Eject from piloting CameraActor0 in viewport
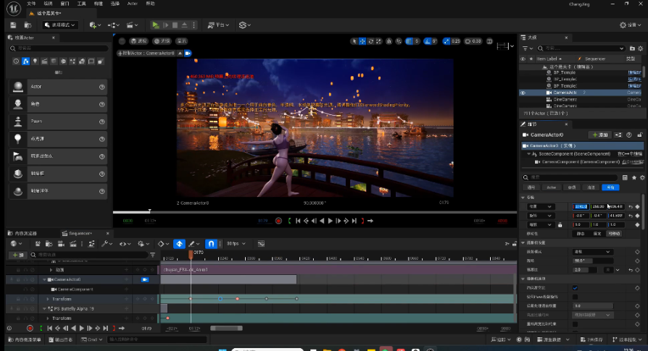This screenshot has height=351, width=648. coord(180,54)
